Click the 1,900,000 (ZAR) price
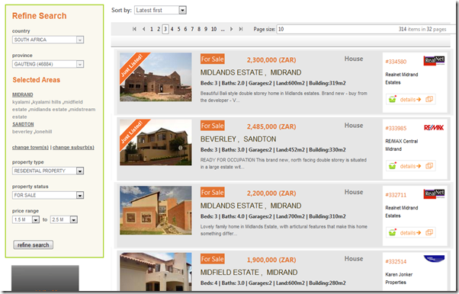Image resolution: width=459 pixels, height=294 pixels. 271,260
